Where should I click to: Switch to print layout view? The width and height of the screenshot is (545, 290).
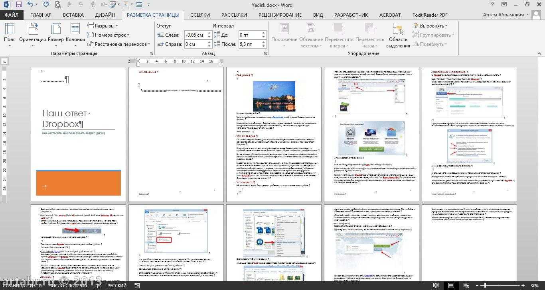[x=451, y=286]
